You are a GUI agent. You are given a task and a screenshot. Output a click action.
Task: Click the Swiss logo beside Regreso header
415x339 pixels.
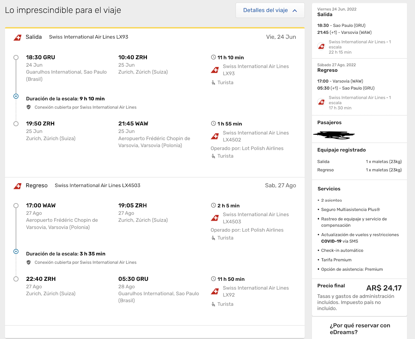pyautogui.click(x=17, y=186)
